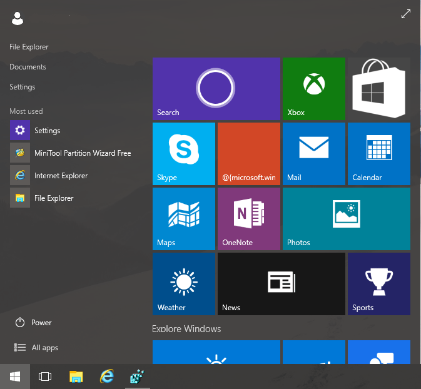Open File Explorer from the taskbar
This screenshot has height=389, width=421.
[x=76, y=376]
